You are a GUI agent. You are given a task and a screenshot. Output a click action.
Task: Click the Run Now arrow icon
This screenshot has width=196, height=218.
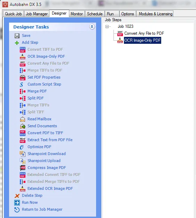pos(17,203)
